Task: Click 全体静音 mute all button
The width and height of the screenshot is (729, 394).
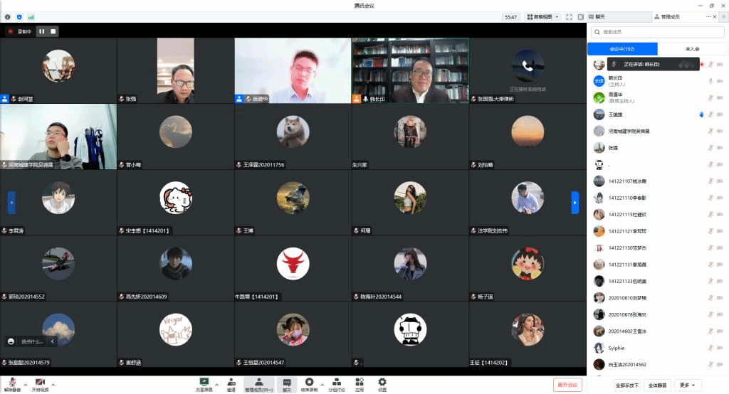Action: (x=656, y=385)
